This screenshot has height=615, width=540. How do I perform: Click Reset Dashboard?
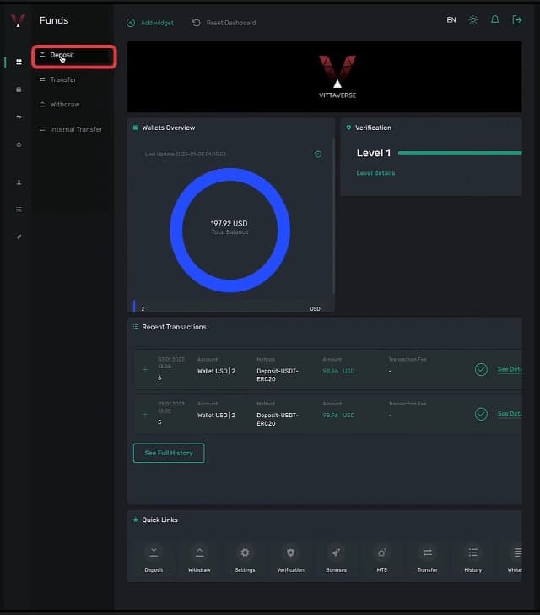[x=224, y=23]
